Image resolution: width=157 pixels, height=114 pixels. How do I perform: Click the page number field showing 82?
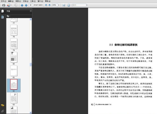point(31,5)
